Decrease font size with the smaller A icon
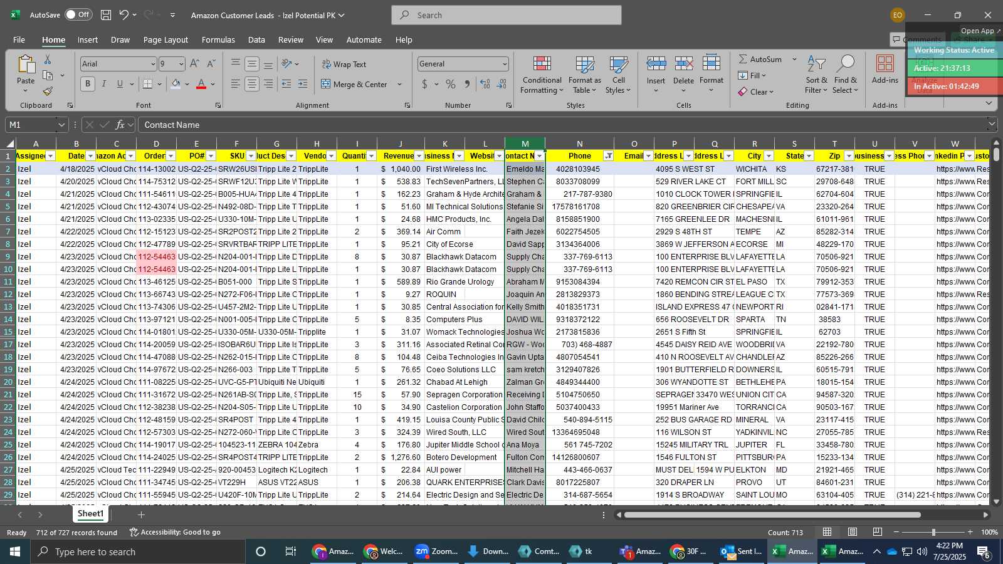 tap(211, 63)
